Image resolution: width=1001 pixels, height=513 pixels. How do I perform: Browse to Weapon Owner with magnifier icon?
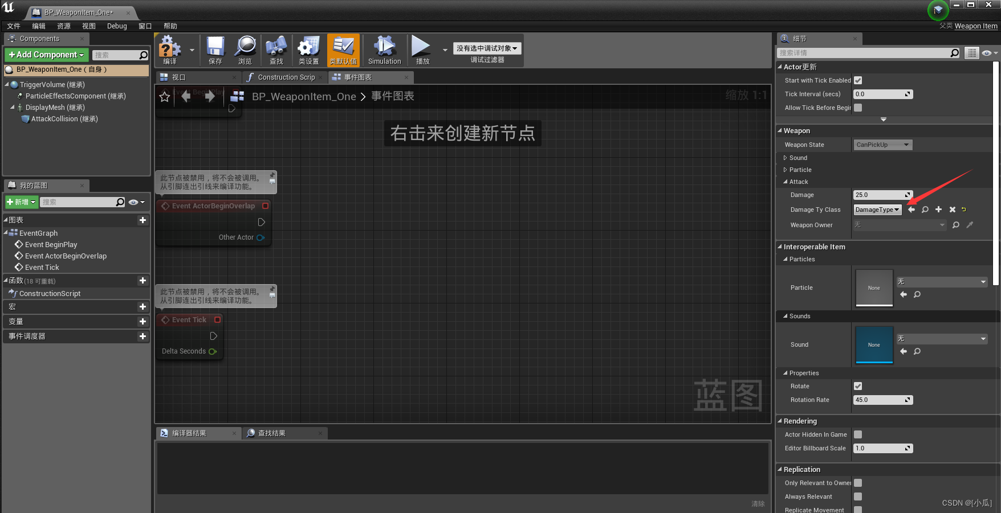point(956,225)
